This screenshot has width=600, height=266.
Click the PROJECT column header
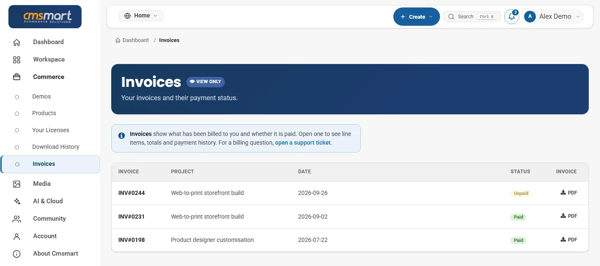click(182, 171)
